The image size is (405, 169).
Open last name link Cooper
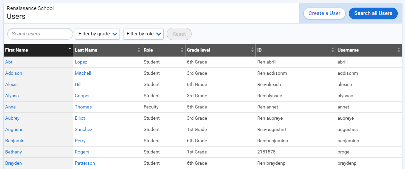[82, 96]
